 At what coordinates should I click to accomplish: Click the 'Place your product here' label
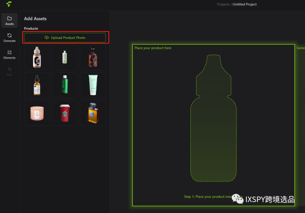153,48
